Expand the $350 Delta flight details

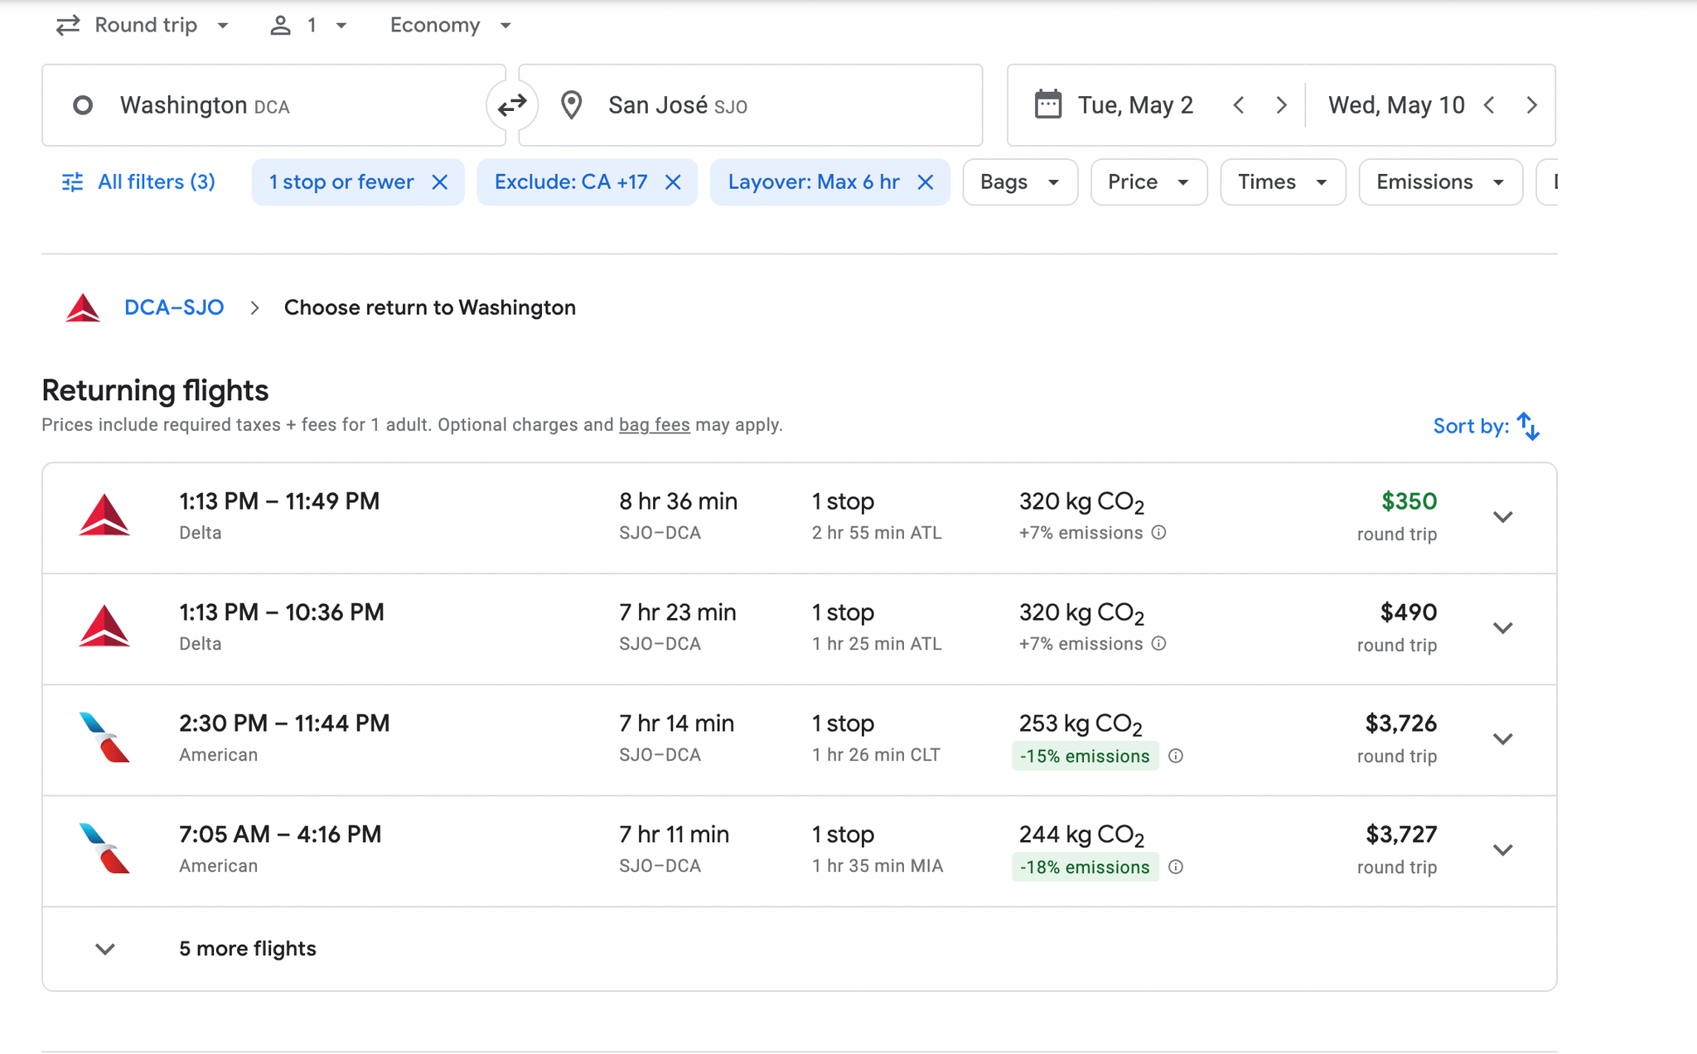tap(1502, 517)
